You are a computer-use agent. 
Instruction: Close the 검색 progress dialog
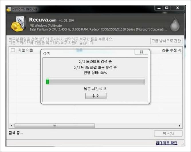tap(141, 52)
